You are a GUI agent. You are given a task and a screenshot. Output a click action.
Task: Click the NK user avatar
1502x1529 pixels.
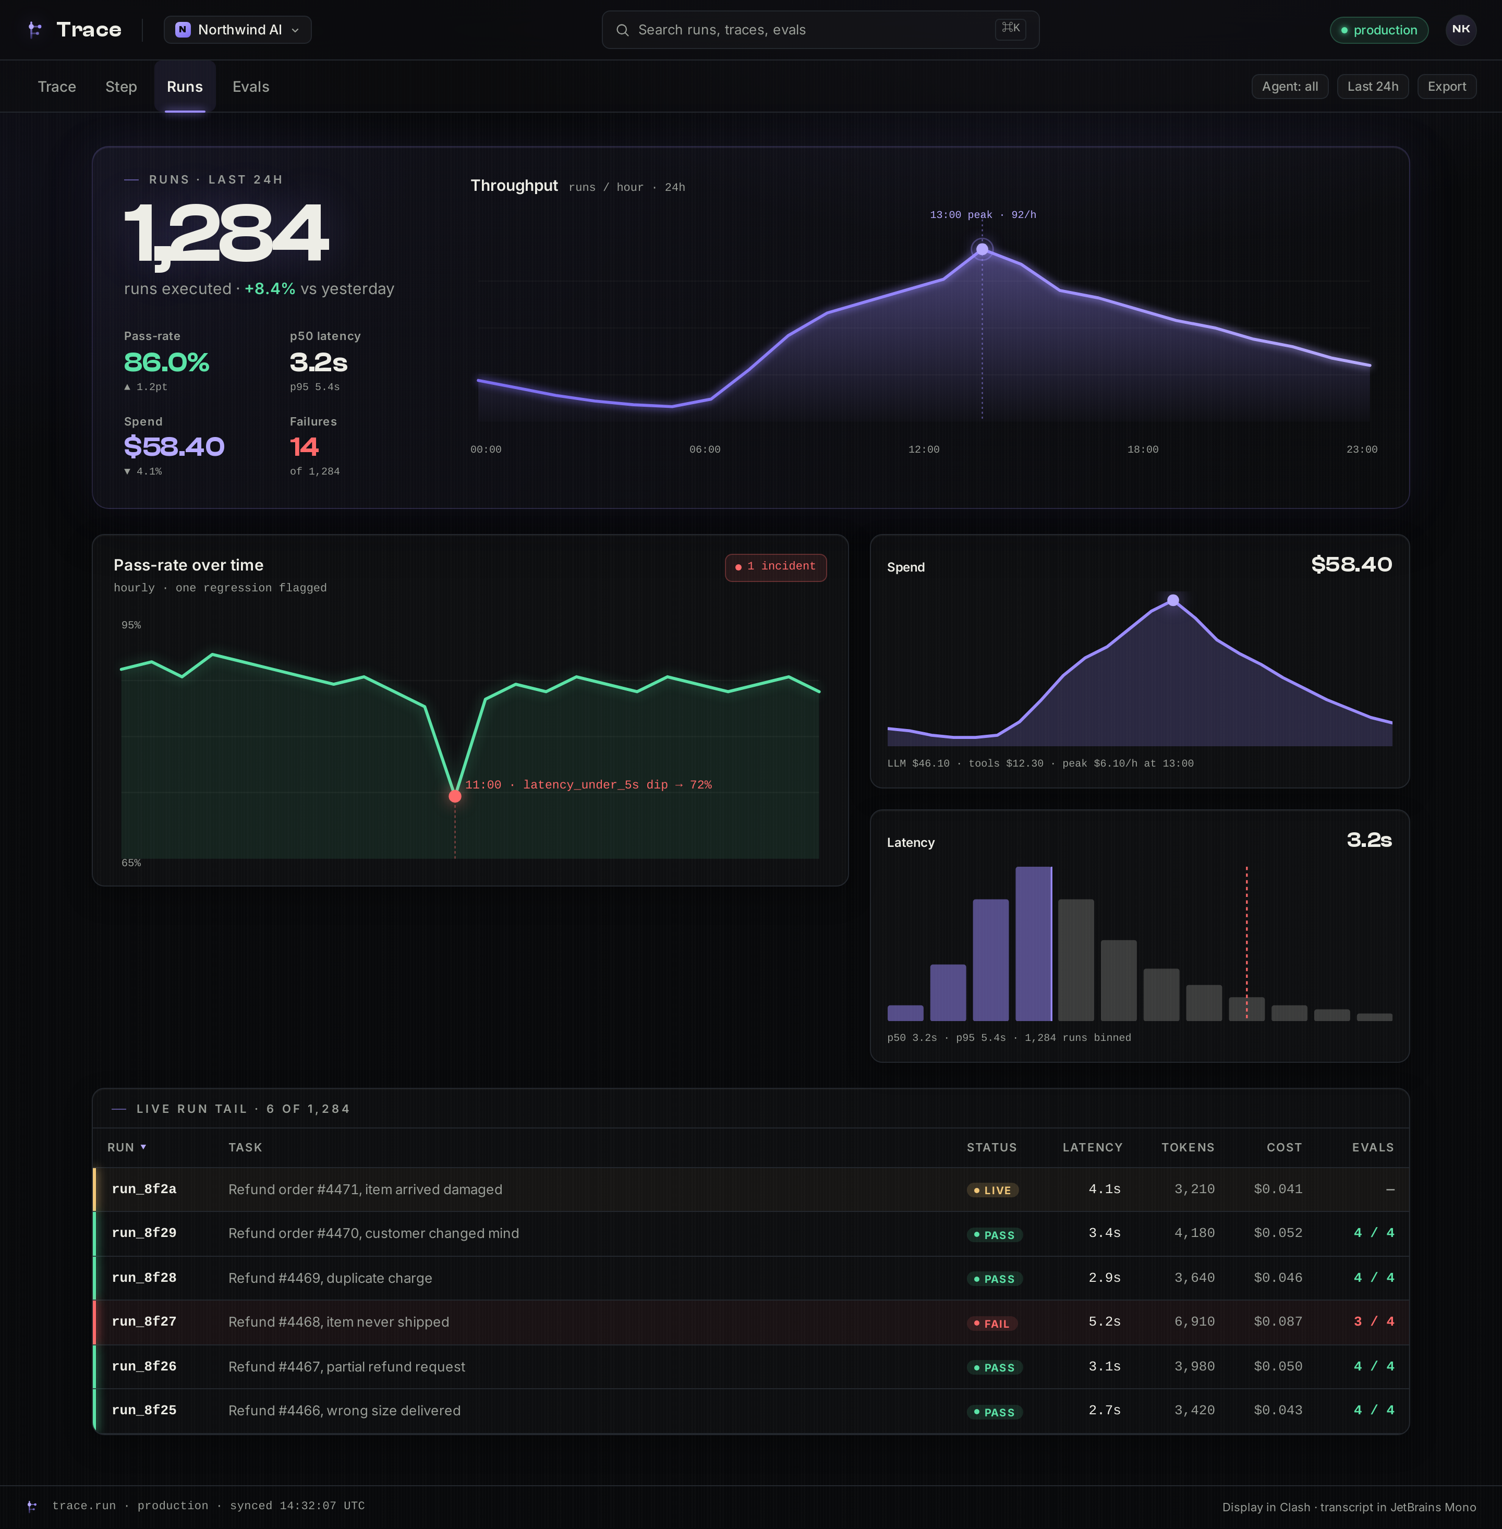point(1460,30)
